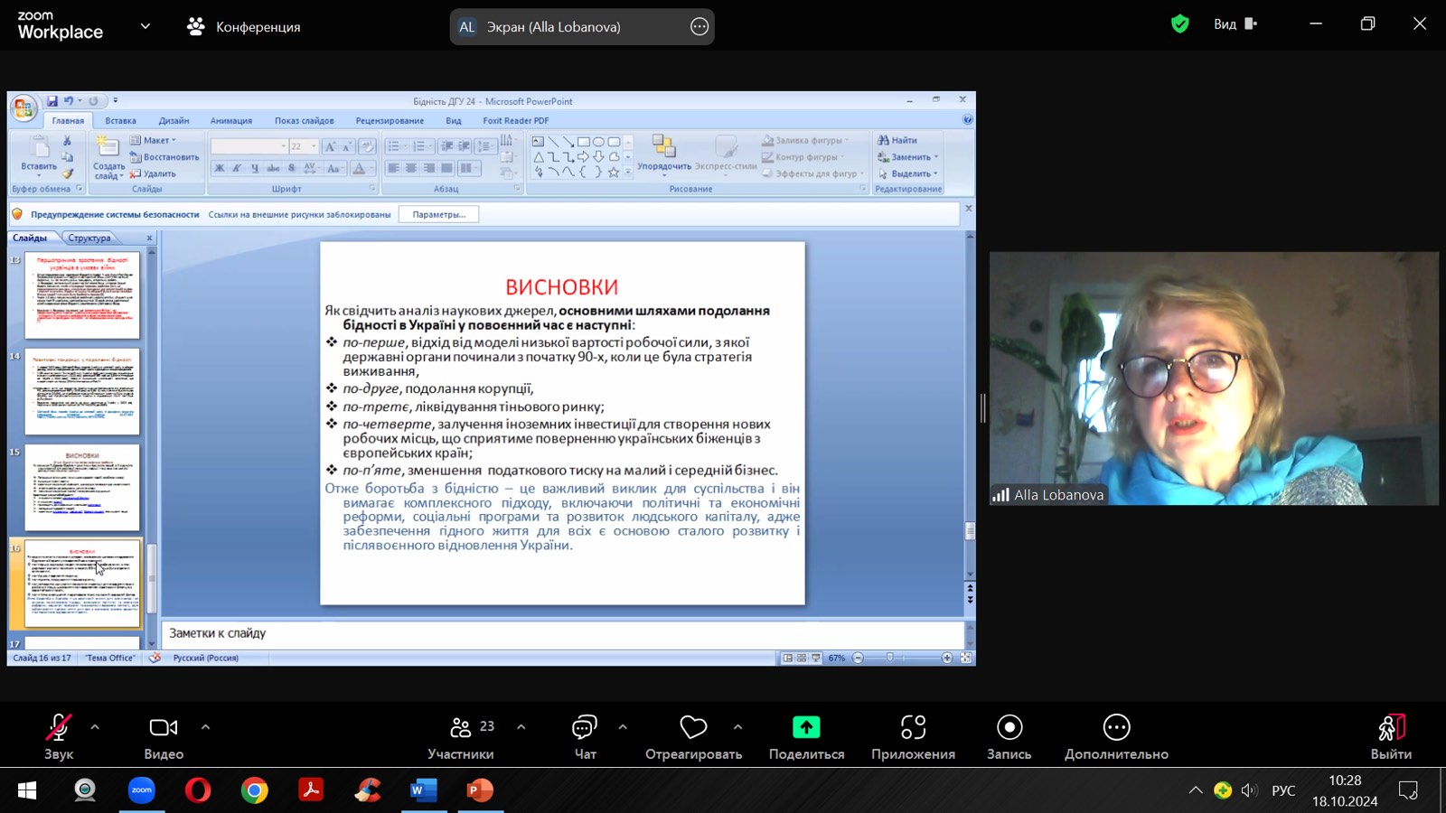The height and width of the screenshot is (813, 1446).
Task: Click the green Поделиться share screen button
Action: click(x=806, y=736)
